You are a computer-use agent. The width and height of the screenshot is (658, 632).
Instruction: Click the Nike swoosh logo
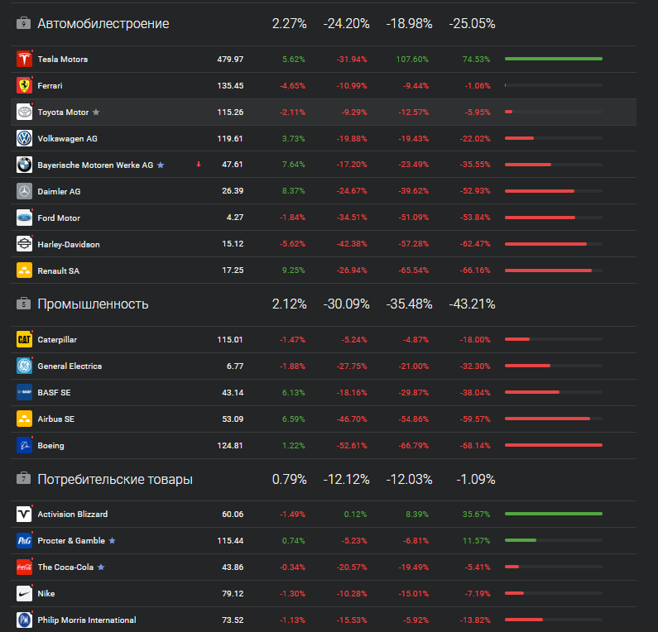[24, 594]
